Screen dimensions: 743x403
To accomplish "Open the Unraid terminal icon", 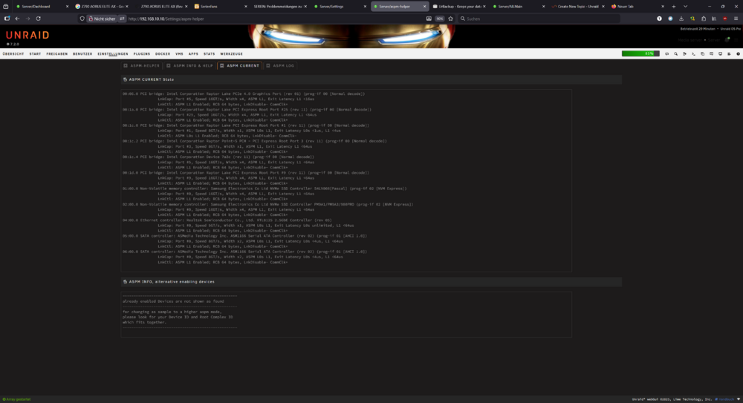I will click(x=694, y=54).
